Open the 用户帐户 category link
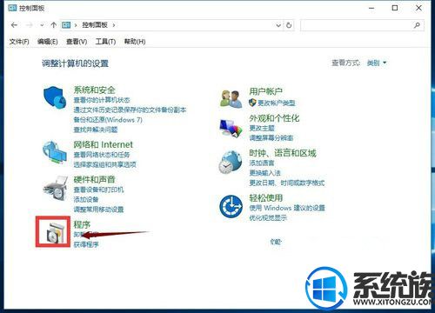The width and height of the screenshot is (435, 313). (x=265, y=91)
